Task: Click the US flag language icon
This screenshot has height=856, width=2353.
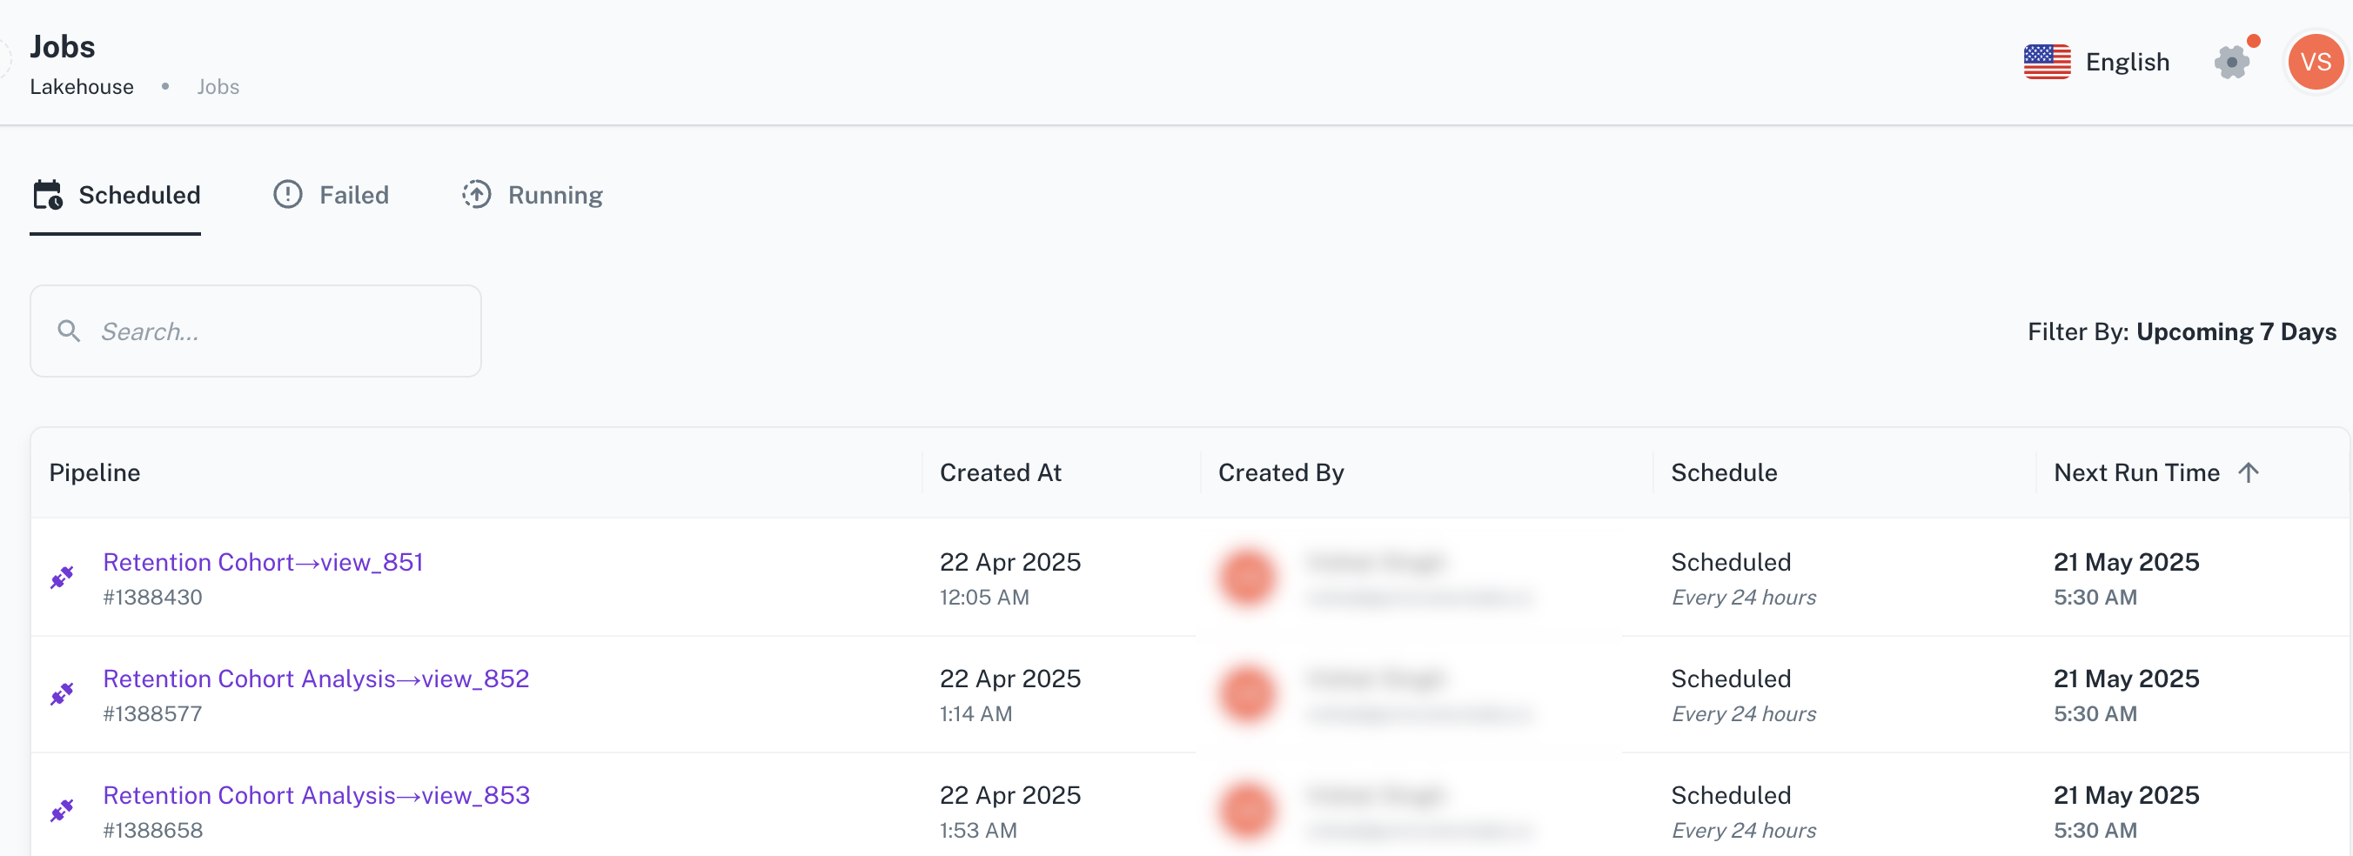Action: [x=2046, y=62]
